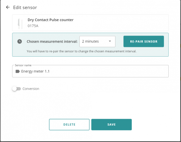Viewport: 181px width, 142px height.
Task: Select the Dry Contact Pulse counter heading
Action: 51,20
